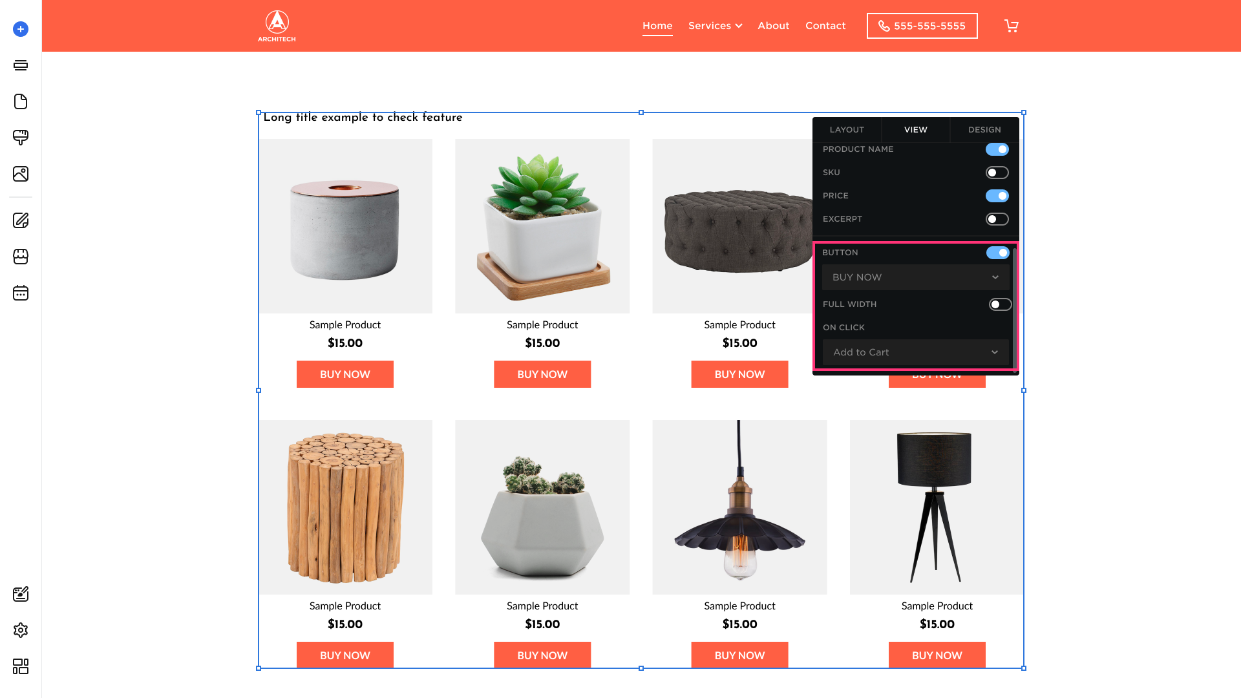Open the calendar bookings icon
This screenshot has height=698, width=1241.
point(21,293)
